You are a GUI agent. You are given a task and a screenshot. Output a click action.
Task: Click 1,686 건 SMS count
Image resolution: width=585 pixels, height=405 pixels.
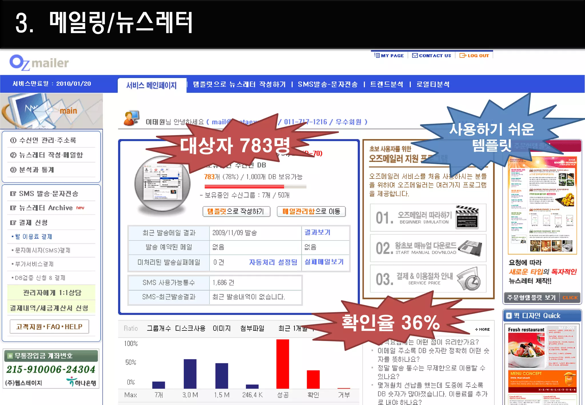click(x=223, y=283)
